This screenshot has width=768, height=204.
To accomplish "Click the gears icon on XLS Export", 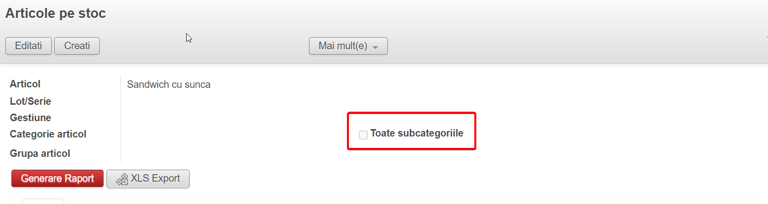I will 122,179.
